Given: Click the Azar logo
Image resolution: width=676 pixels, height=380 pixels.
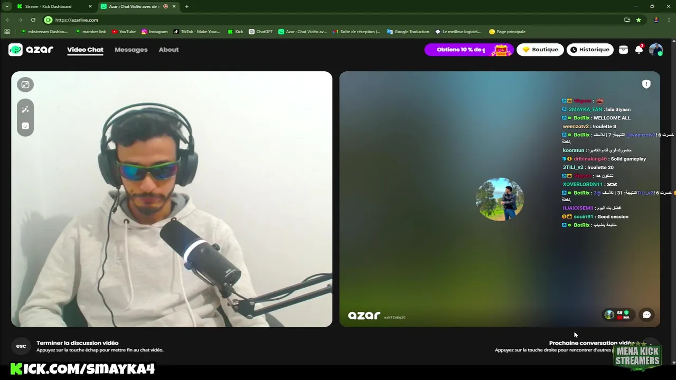Looking at the screenshot, I should (31, 50).
